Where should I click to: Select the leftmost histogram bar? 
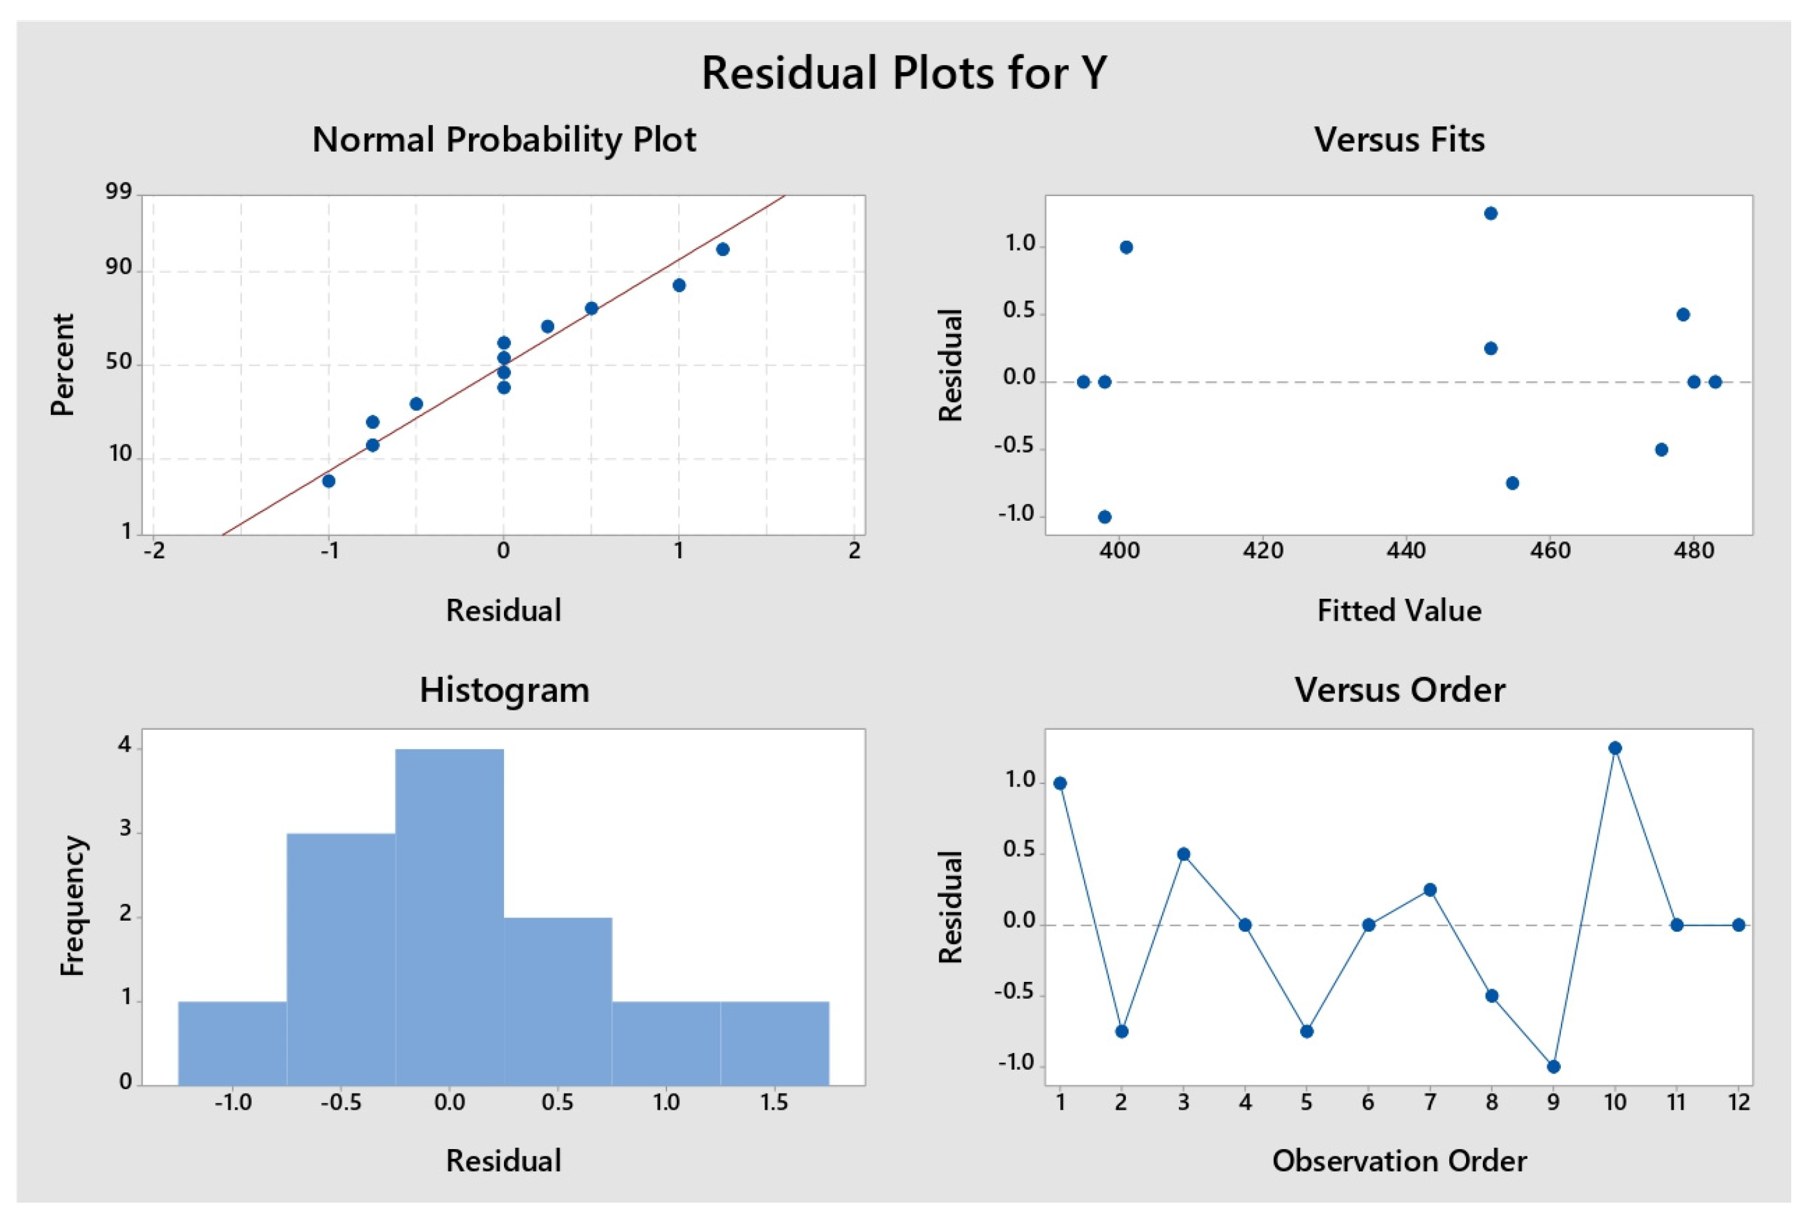pos(232,1043)
